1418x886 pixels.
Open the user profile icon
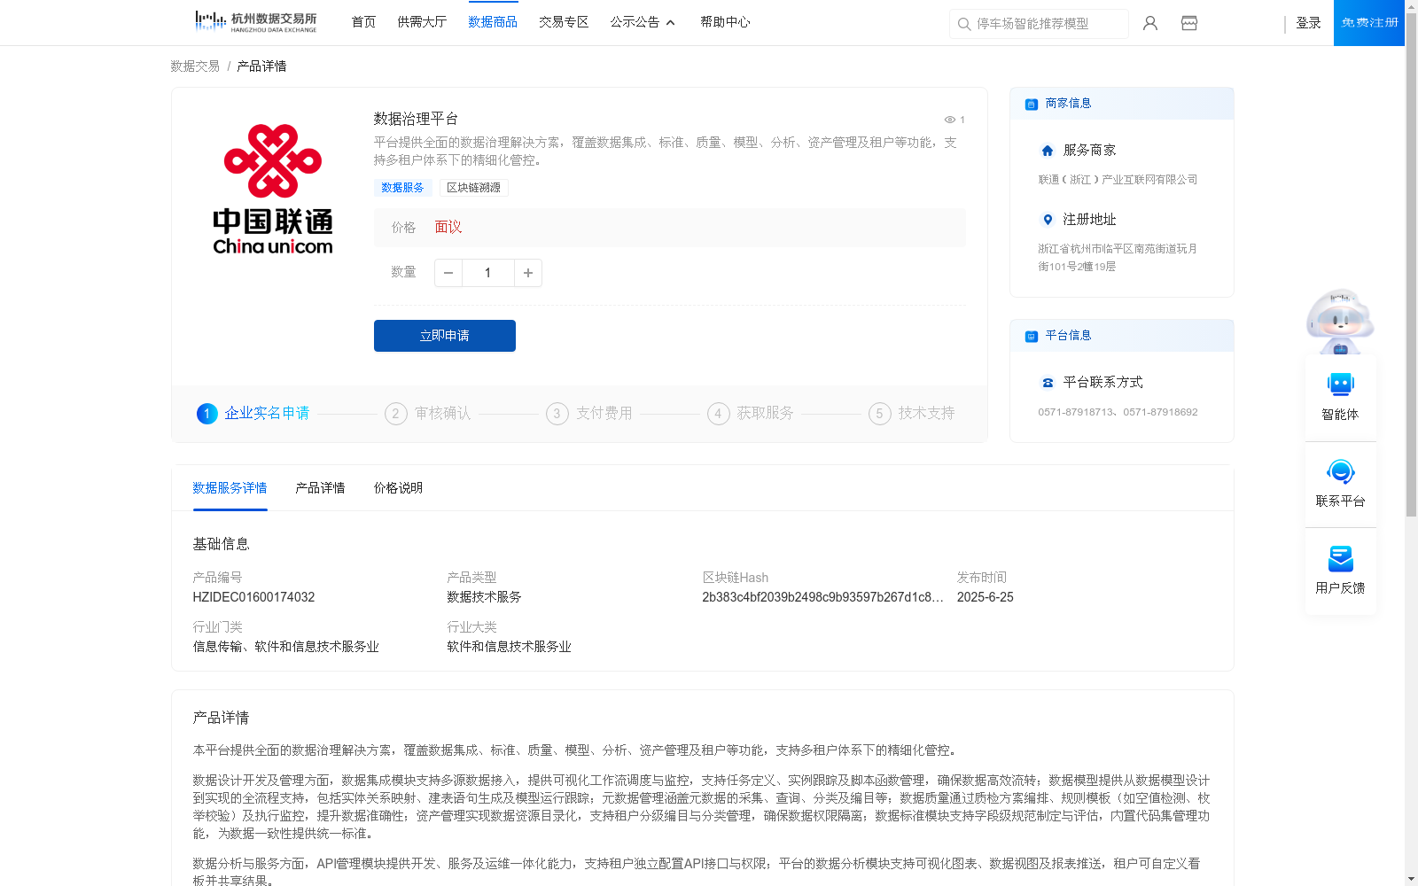tap(1150, 23)
